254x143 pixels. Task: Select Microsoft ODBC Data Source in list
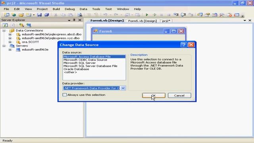point(94,60)
